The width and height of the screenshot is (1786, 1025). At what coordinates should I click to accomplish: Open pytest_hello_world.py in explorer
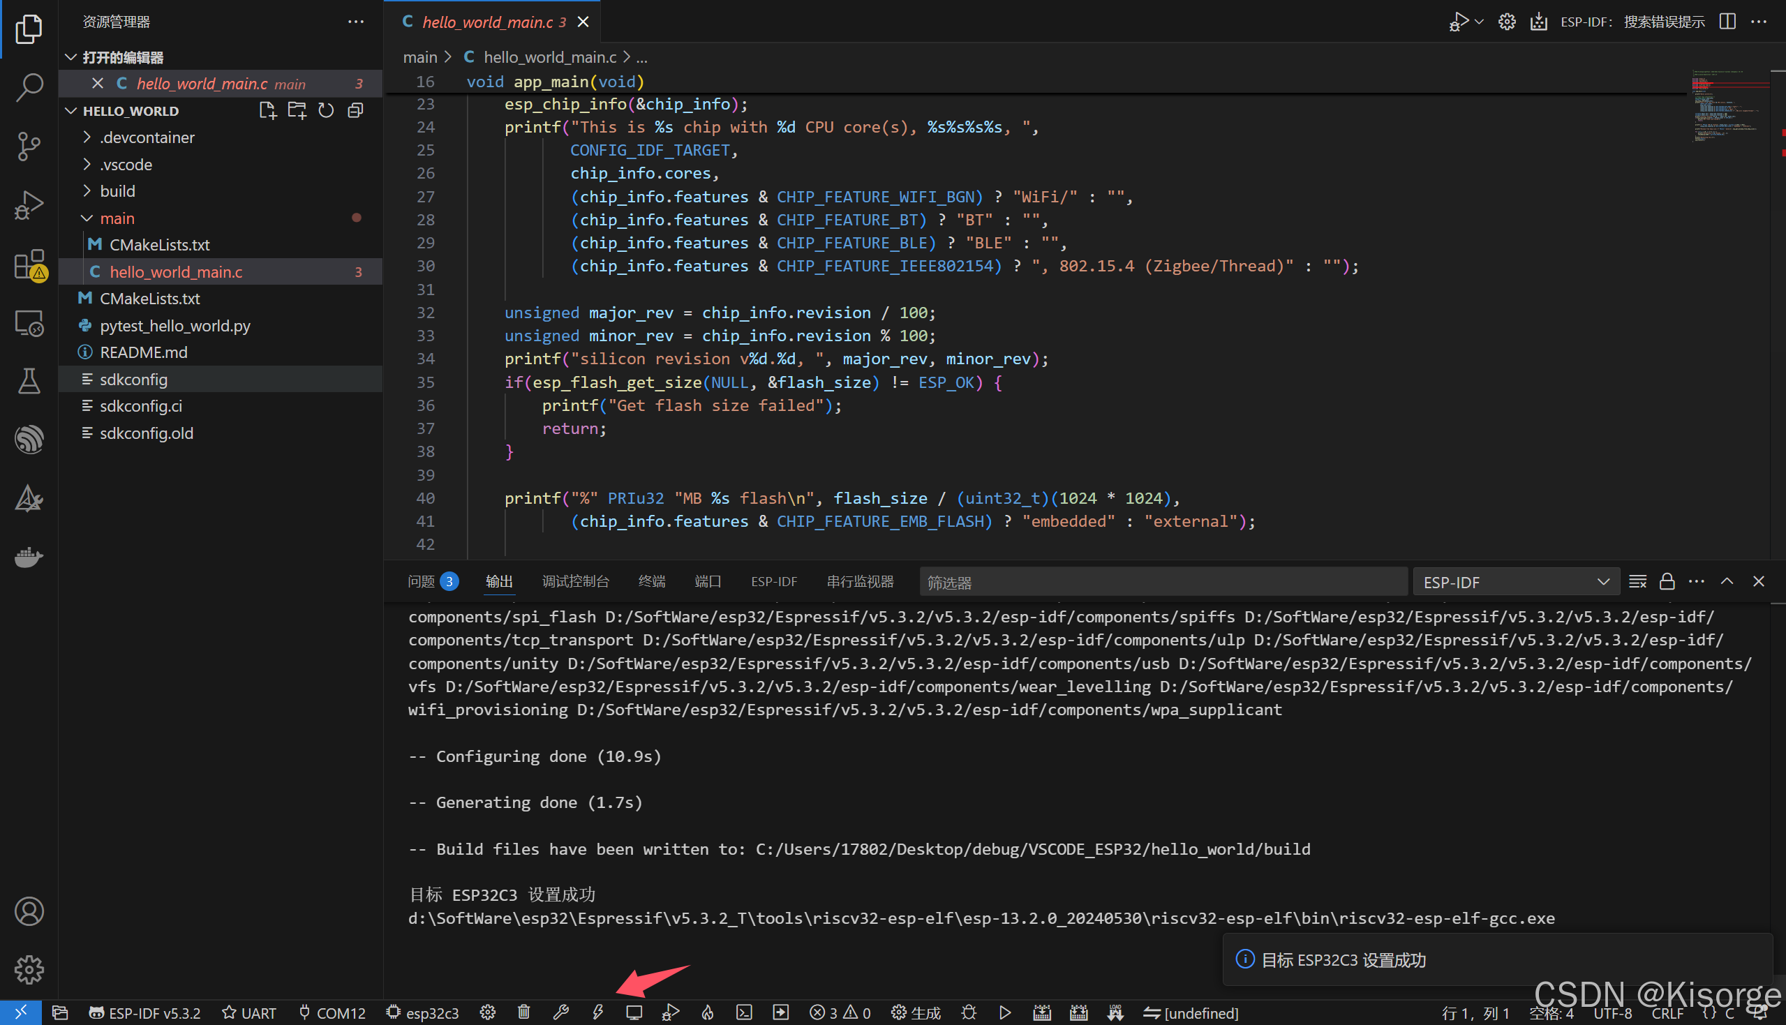click(220, 325)
